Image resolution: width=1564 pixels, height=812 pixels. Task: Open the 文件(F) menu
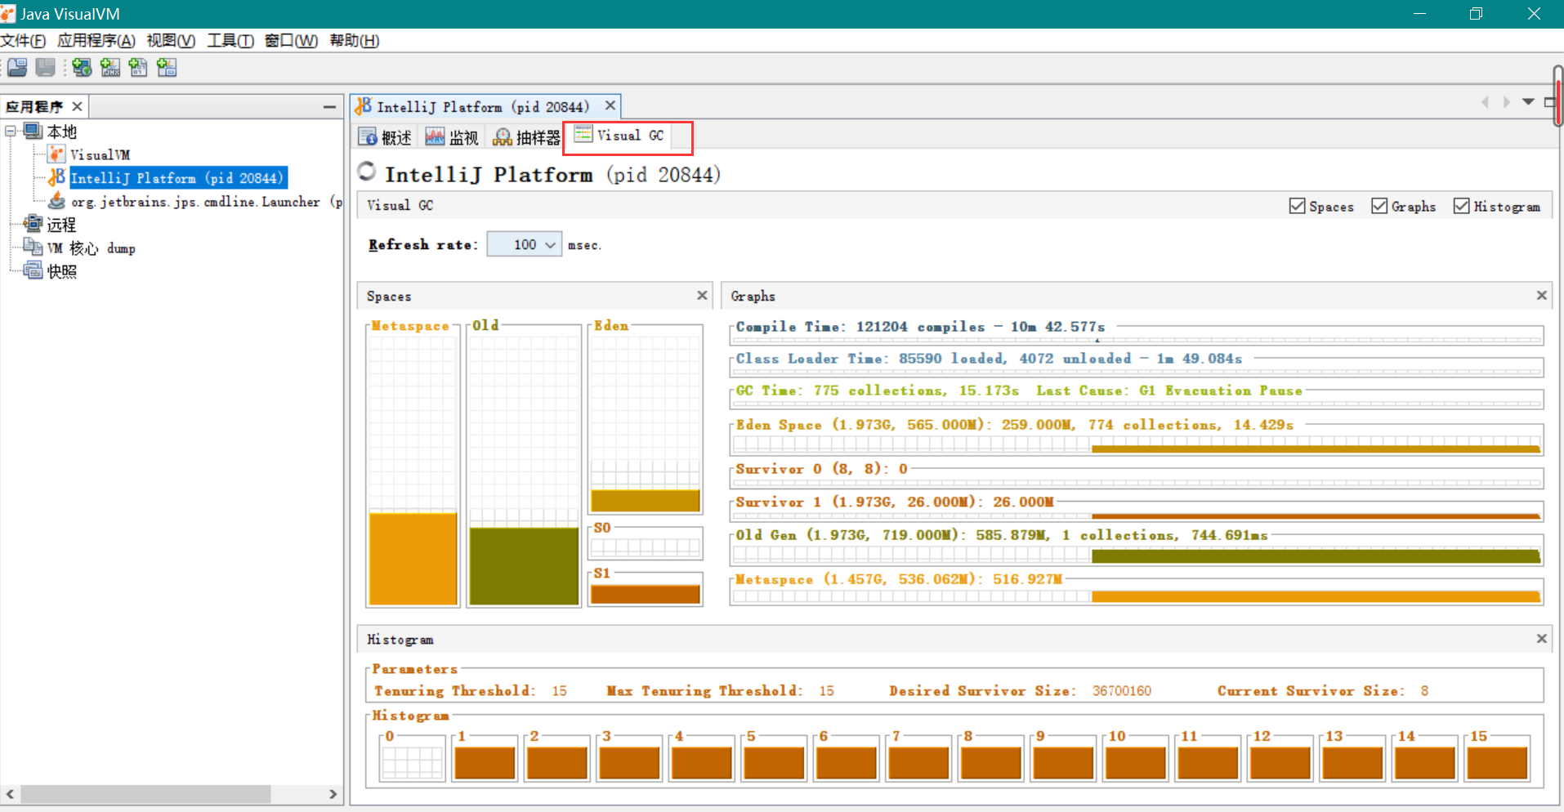point(23,41)
